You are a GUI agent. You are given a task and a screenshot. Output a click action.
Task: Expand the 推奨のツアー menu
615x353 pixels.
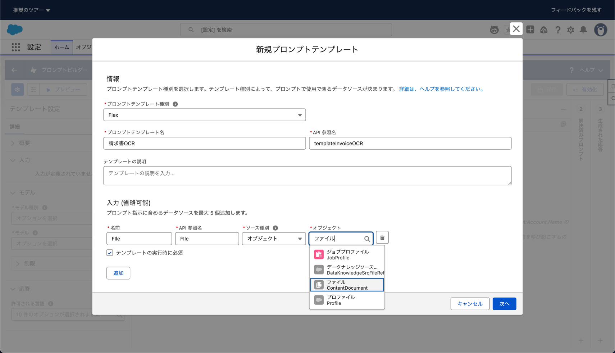[x=32, y=10]
